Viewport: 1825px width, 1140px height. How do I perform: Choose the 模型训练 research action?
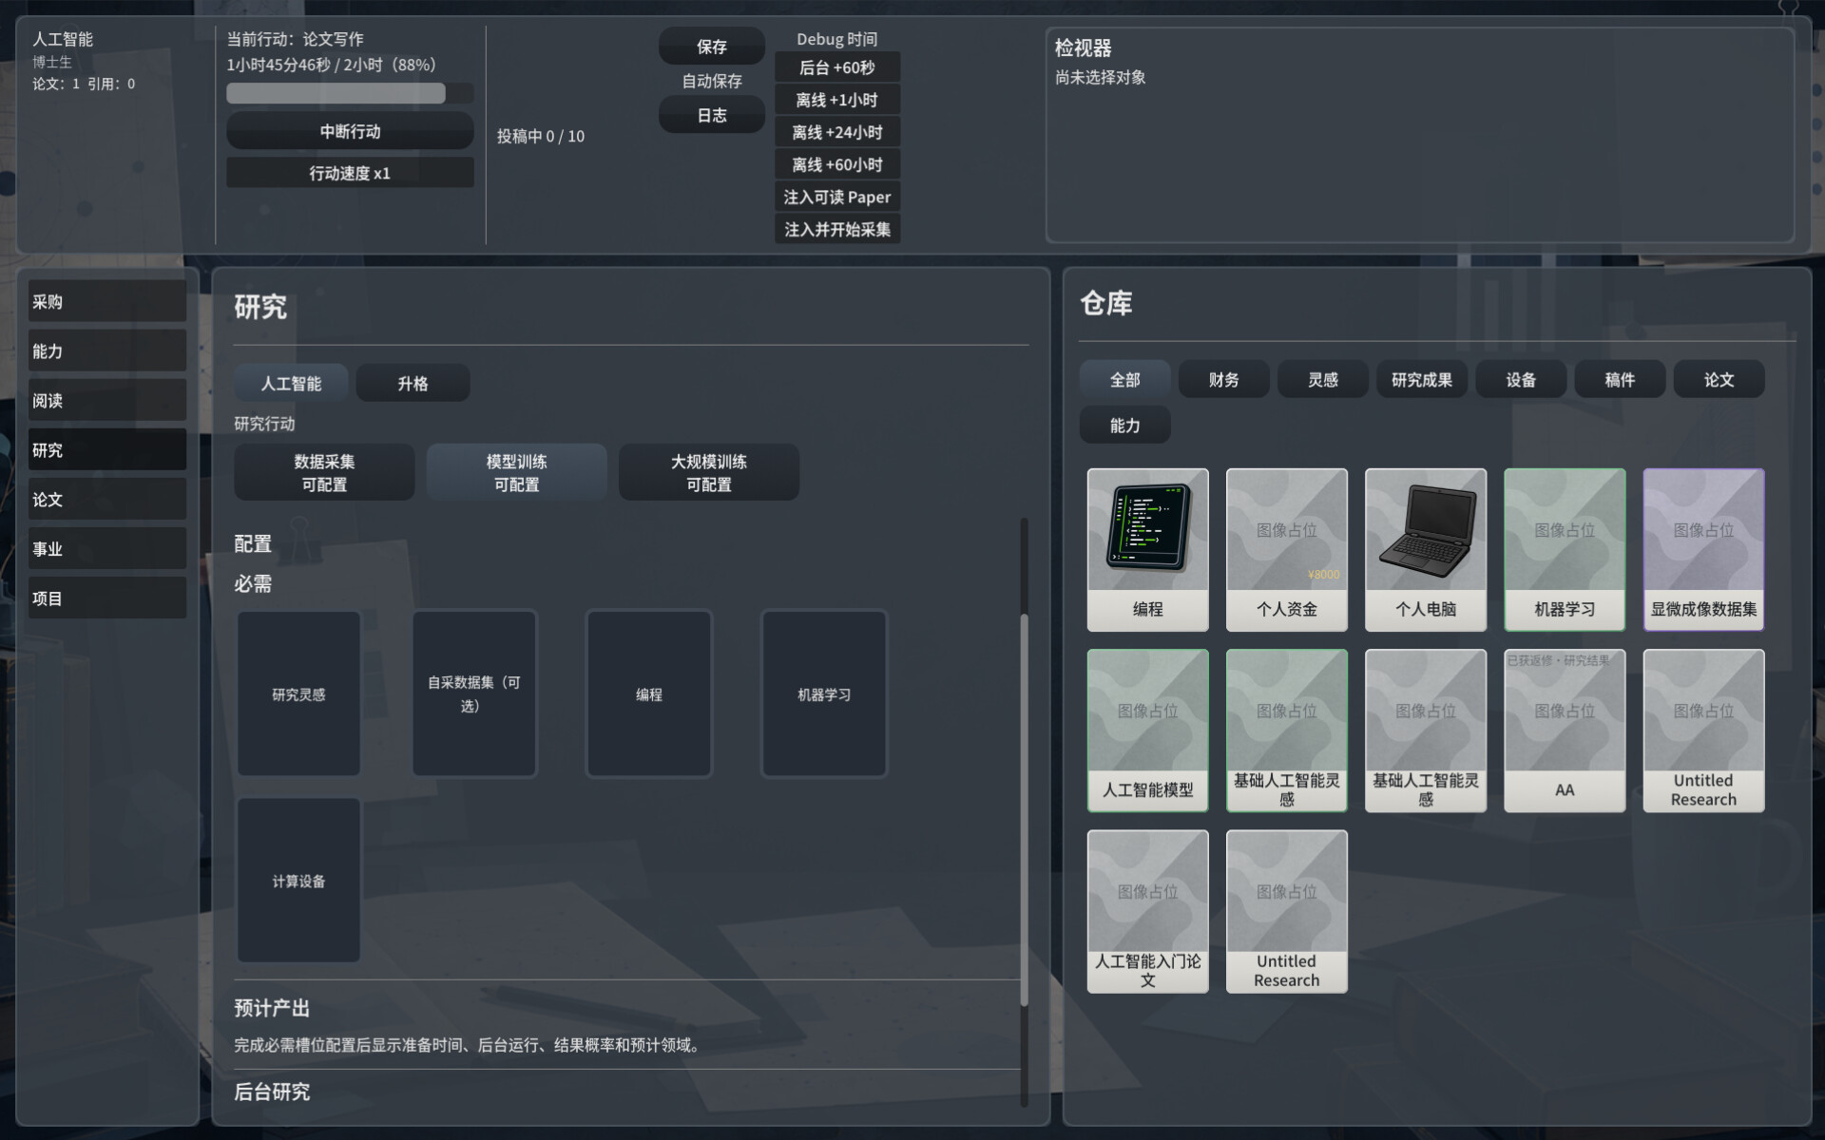click(x=516, y=472)
